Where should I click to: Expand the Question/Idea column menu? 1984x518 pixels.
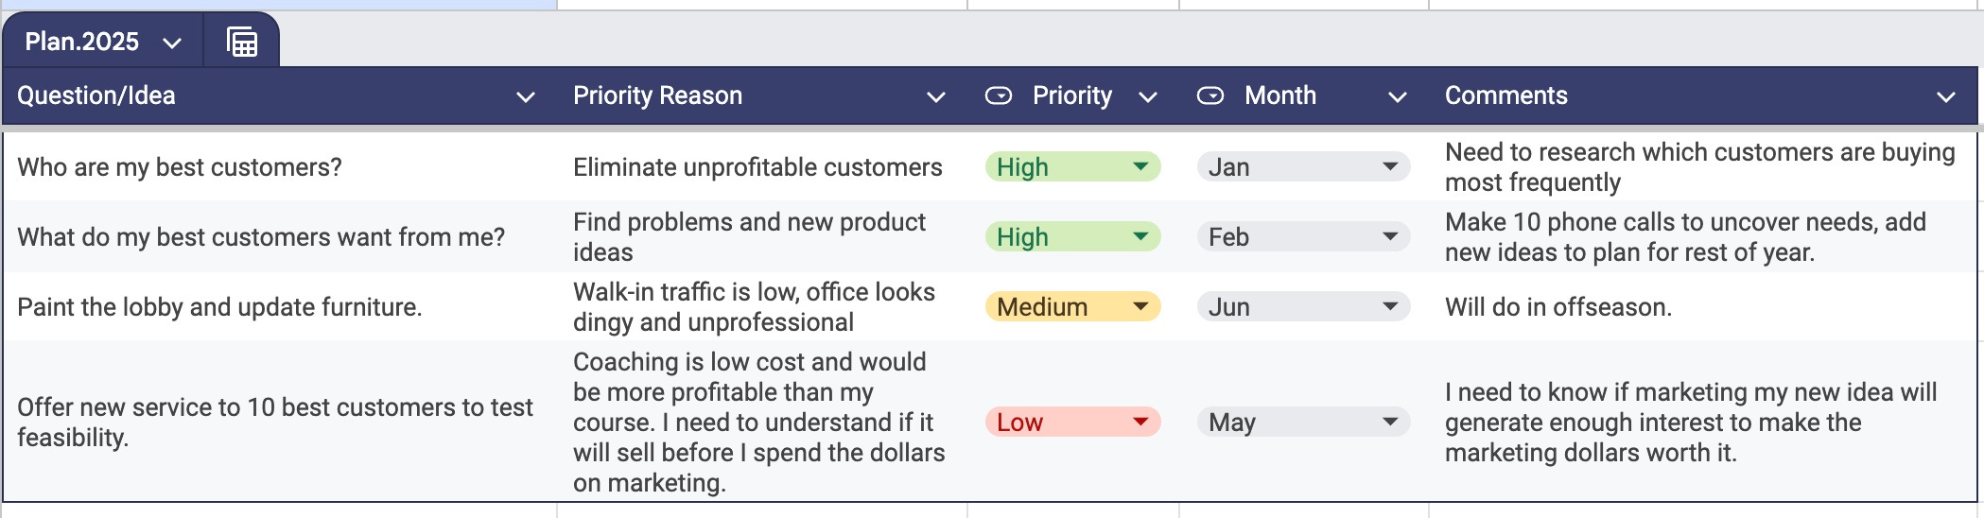[x=526, y=96]
